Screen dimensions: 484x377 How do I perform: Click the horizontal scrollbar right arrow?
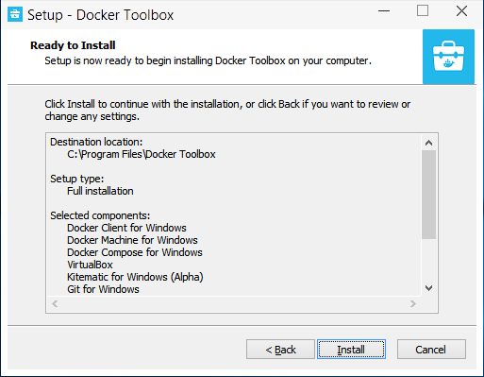pyautogui.click(x=413, y=303)
